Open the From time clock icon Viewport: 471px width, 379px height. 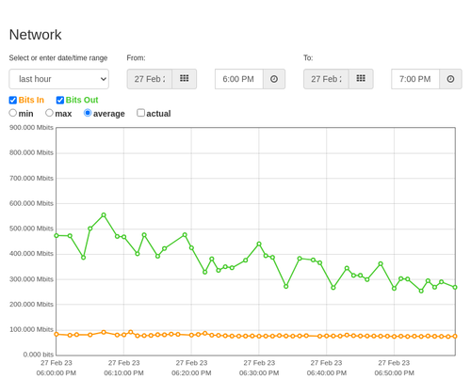click(274, 79)
